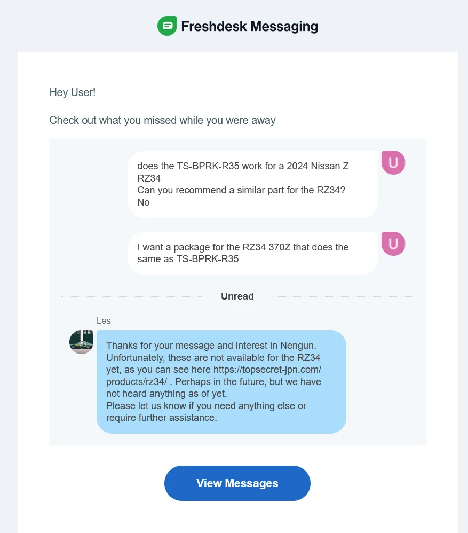Select the RZ34 370Z package message bubble

(x=253, y=253)
